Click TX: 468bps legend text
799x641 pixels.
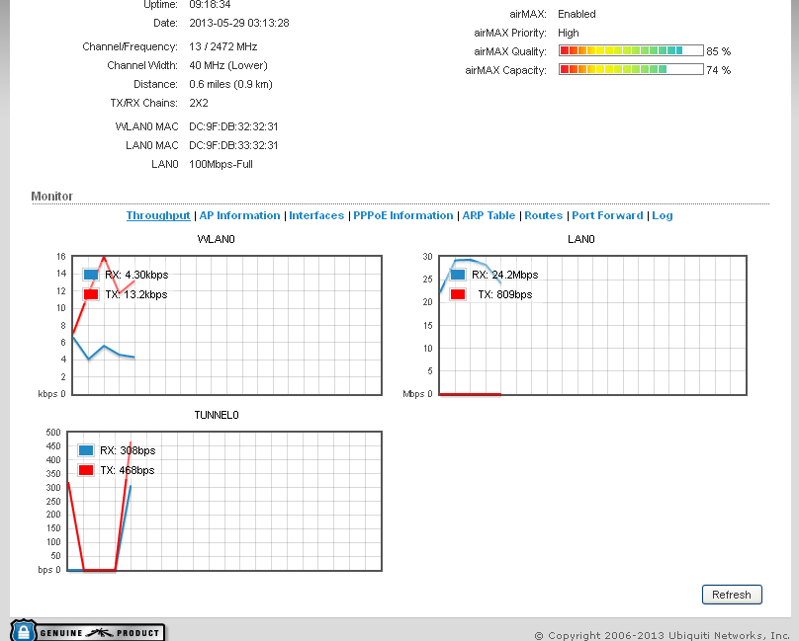(128, 470)
